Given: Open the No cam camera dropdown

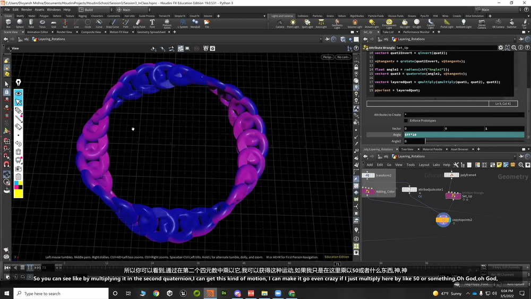Looking at the screenshot, I should [x=342, y=57].
